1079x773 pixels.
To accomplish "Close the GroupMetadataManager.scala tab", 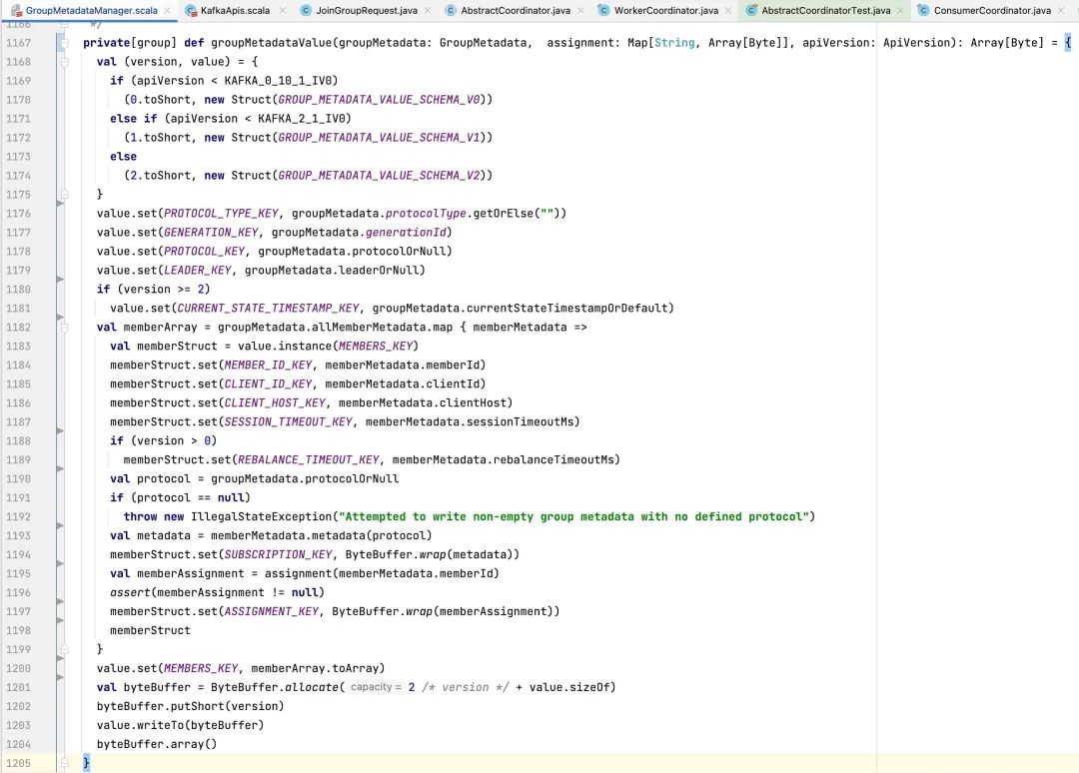I will click(167, 10).
